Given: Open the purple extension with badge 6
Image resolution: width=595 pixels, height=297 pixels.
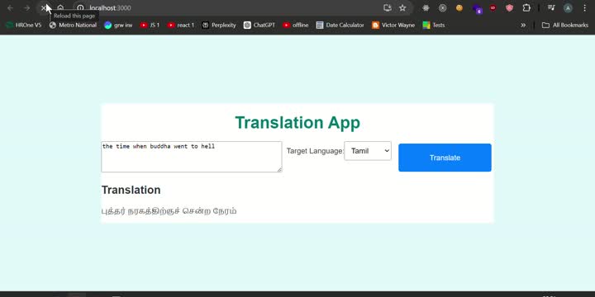Looking at the screenshot, I should [x=477, y=9].
